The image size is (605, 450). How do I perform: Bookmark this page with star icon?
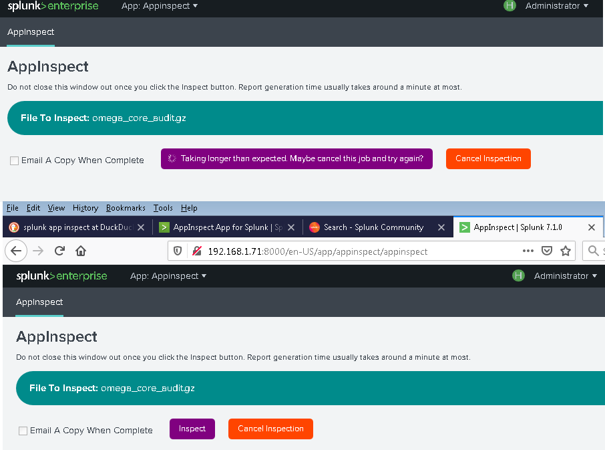point(566,251)
